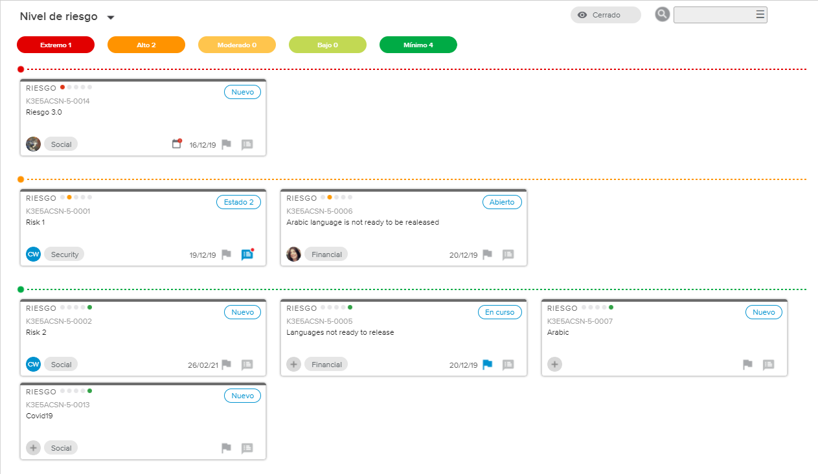Screen dimensions: 818x474
Task: Click inside the search text field
Action: [x=712, y=15]
